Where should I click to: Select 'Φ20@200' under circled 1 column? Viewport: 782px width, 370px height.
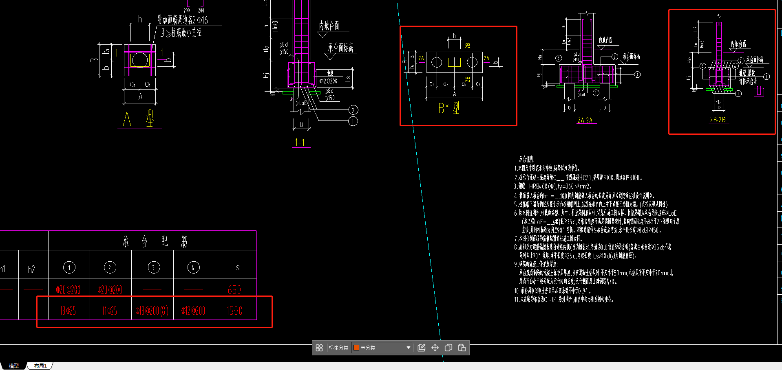click(68, 289)
